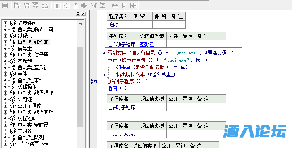
Task: Click the class icon of 鱼刺类_队列
Action: tap(13, 137)
